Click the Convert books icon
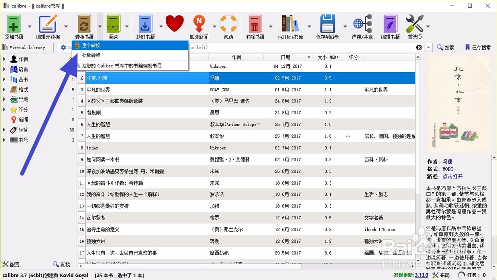Image resolution: width=497 pixels, height=280 pixels. [84, 24]
